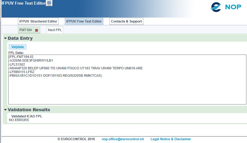This screenshot has width=247, height=143.
Task: Close the FMT194 tab with the red X
Action: (x=37, y=30)
